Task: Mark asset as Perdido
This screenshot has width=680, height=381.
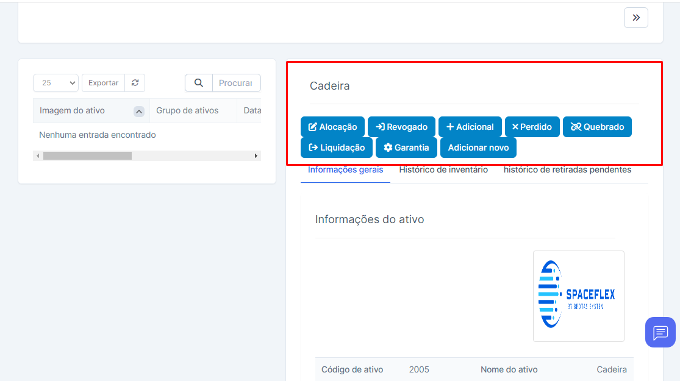Action: (x=532, y=127)
